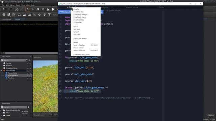Expand the DynamicVegetation folder
Image resolution: width=216 pixels, height=121 pixels.
pos(2,110)
